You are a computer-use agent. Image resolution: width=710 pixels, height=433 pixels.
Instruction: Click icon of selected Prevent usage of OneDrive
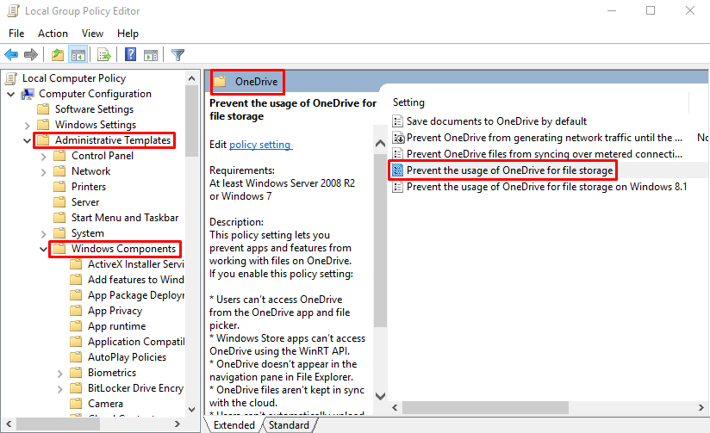397,170
